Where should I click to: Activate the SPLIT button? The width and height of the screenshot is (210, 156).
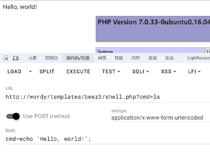[x=47, y=71]
